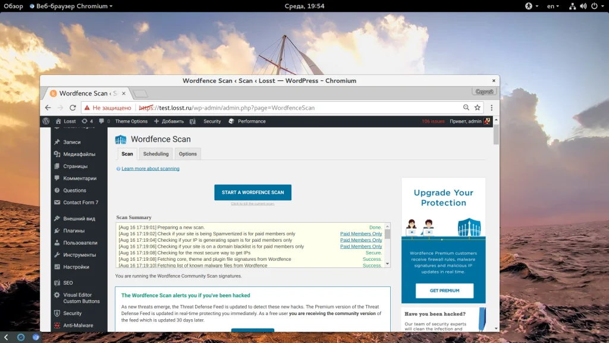This screenshot has width=609, height=343.
Task: Click Paid Members Only link for Spamvertized check
Action: 361,233
